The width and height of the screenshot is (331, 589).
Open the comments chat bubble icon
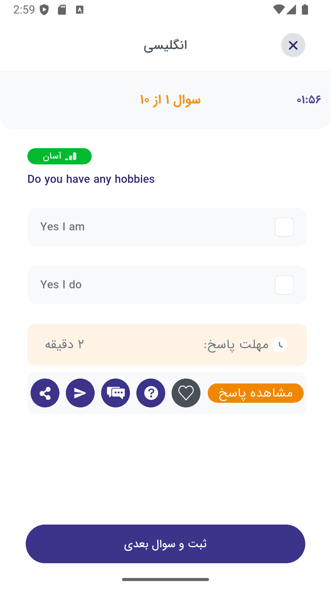116,393
